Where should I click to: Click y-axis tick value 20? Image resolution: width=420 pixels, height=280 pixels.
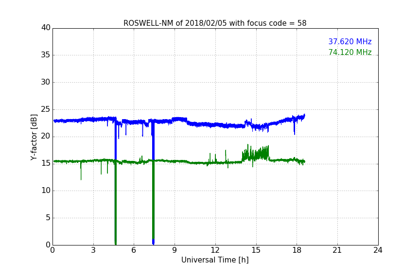[46, 136]
